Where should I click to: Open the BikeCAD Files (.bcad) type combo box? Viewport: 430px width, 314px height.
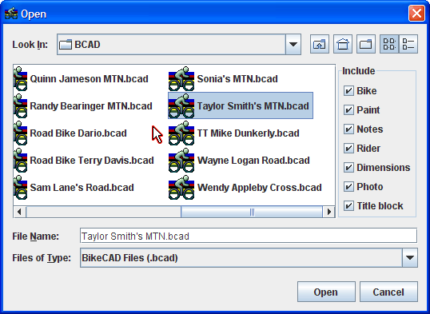click(249, 257)
